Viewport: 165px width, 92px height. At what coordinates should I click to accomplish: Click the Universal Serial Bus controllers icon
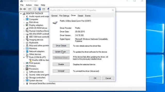(27, 84)
